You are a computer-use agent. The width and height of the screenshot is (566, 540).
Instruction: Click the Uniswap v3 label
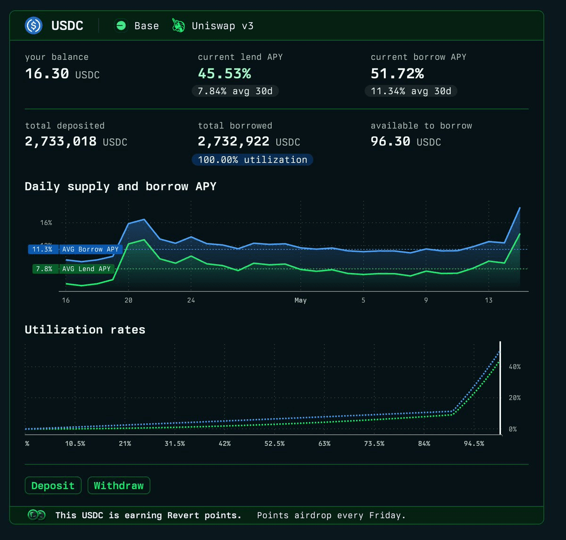click(223, 25)
